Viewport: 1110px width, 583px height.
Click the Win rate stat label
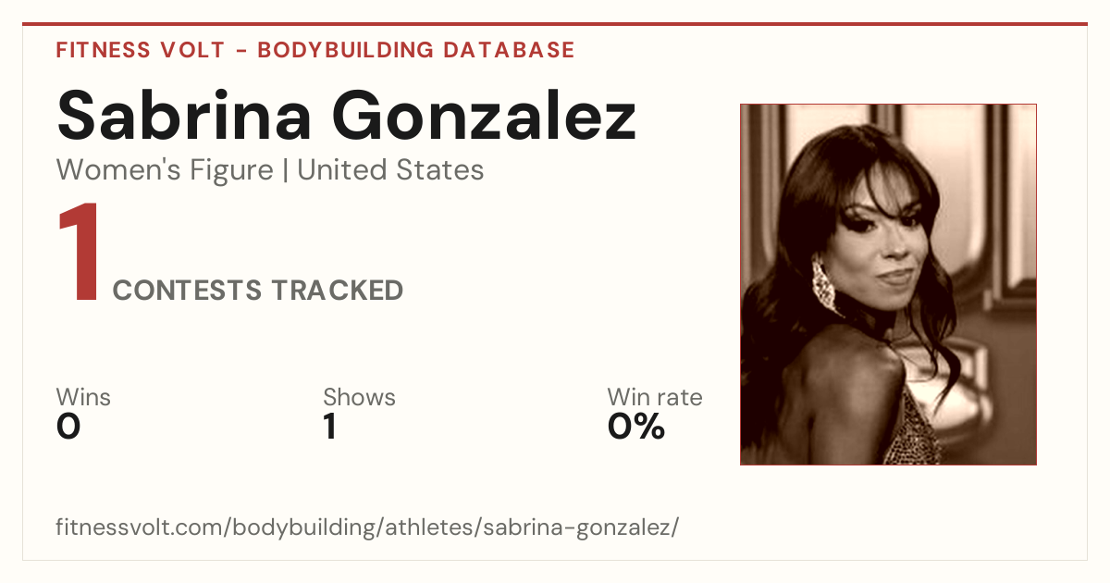[655, 397]
